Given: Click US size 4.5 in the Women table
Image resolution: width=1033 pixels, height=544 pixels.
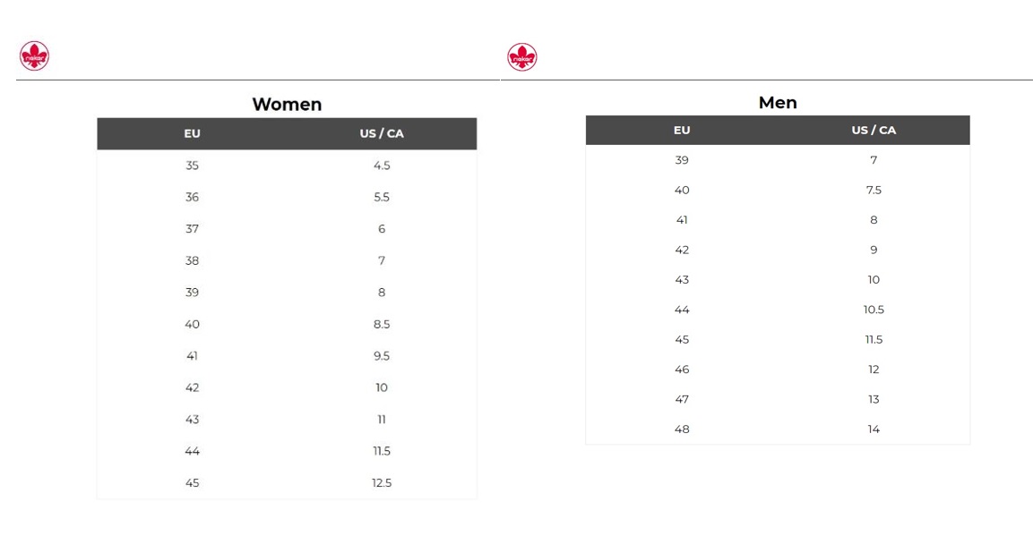Looking at the screenshot, I should coord(382,166).
